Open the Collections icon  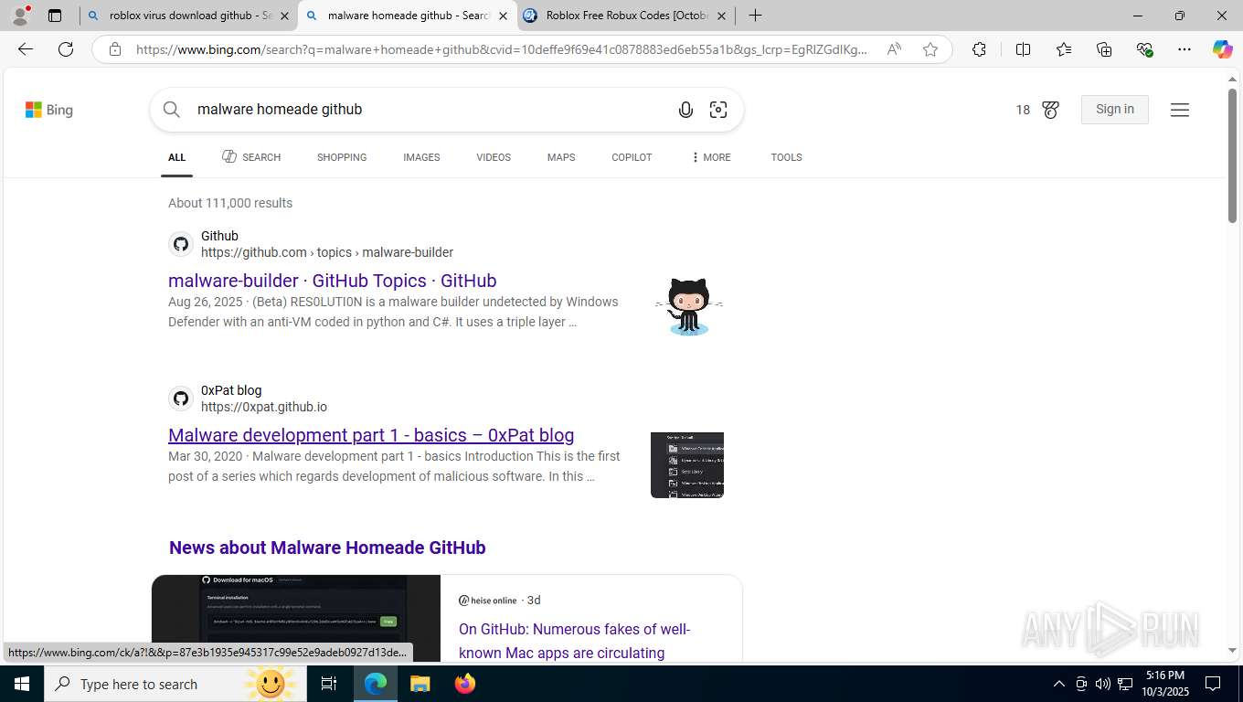1104,49
